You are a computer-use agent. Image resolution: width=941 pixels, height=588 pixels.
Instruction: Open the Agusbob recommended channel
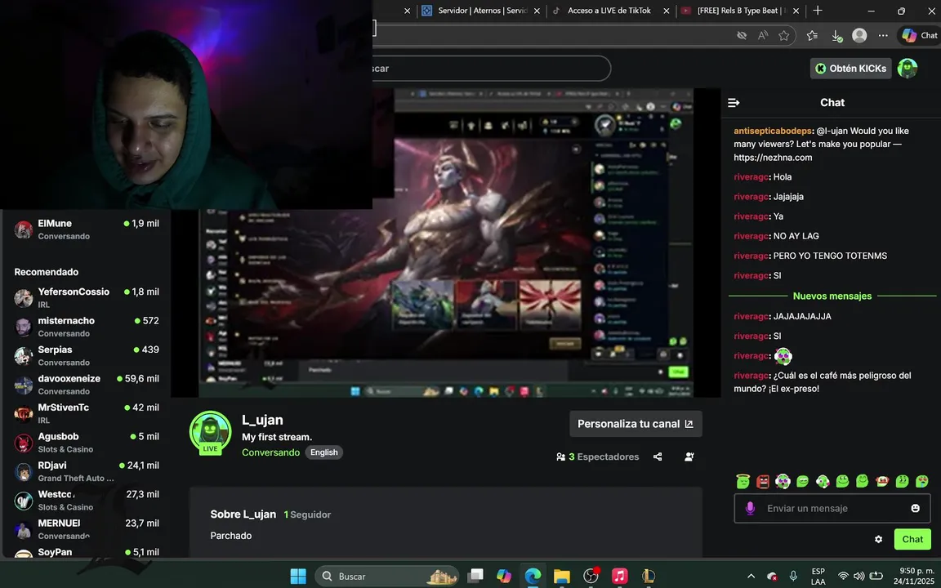pos(87,442)
